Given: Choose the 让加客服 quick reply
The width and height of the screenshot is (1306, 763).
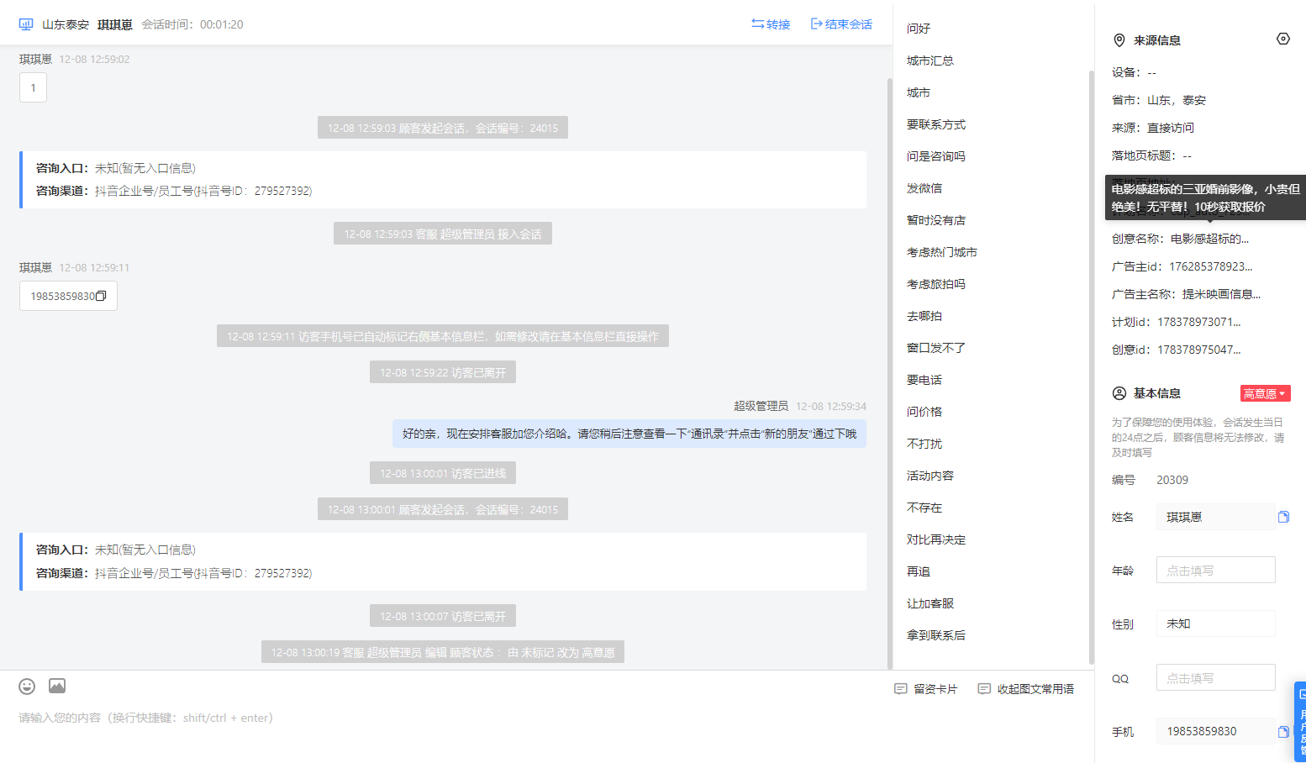Looking at the screenshot, I should tap(930, 603).
